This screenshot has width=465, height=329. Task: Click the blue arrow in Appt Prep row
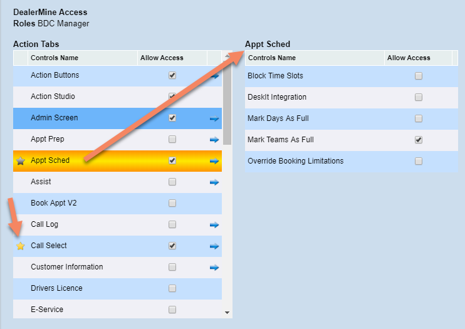(214, 139)
